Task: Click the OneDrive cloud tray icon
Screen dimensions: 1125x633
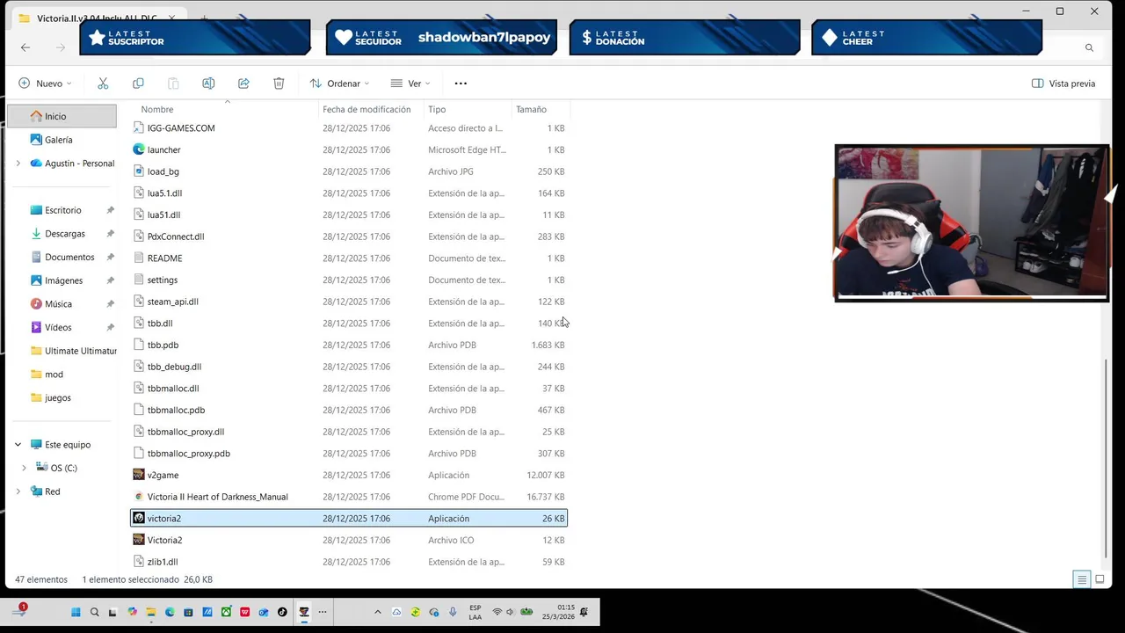Action: coord(396,612)
